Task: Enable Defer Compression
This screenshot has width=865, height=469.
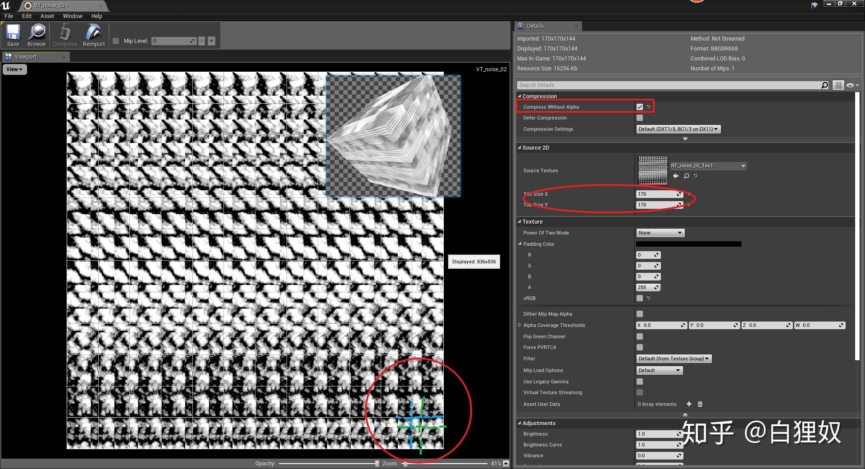Action: pyautogui.click(x=639, y=118)
